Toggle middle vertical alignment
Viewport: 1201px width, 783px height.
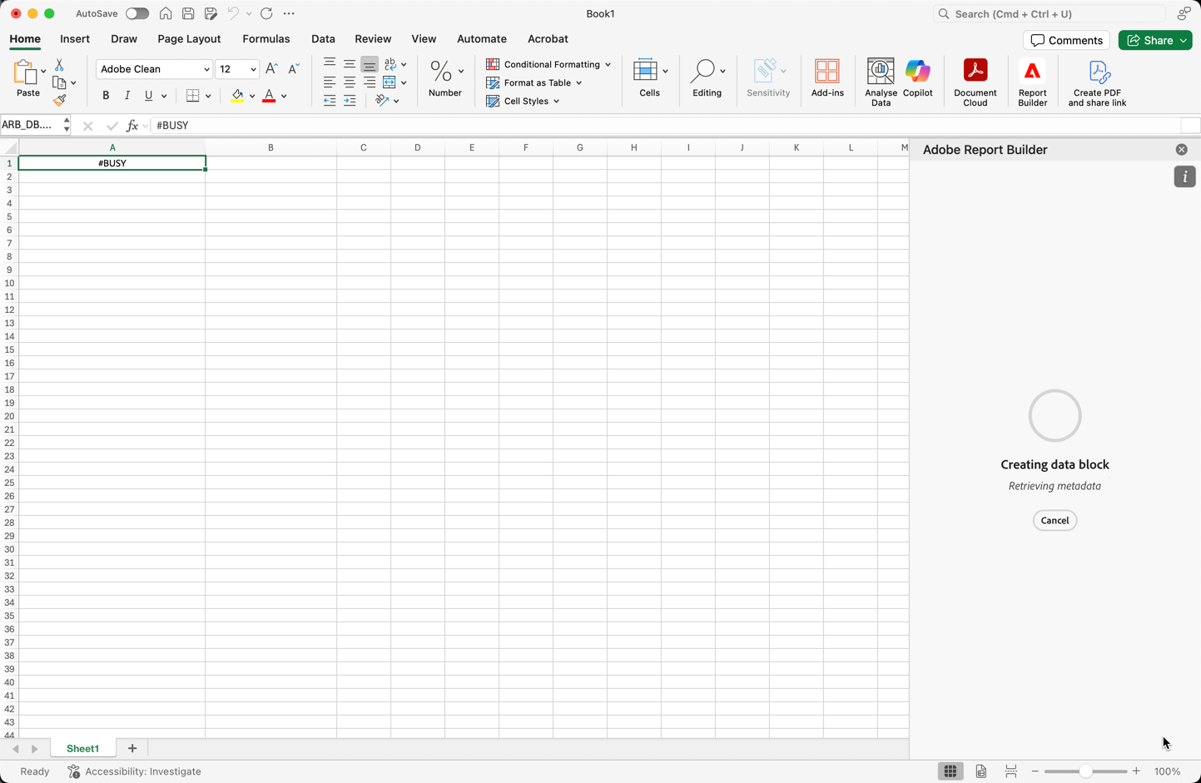(x=350, y=64)
